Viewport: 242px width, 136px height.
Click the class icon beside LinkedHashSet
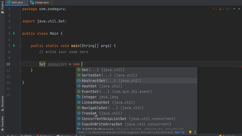[x=79, y=102]
